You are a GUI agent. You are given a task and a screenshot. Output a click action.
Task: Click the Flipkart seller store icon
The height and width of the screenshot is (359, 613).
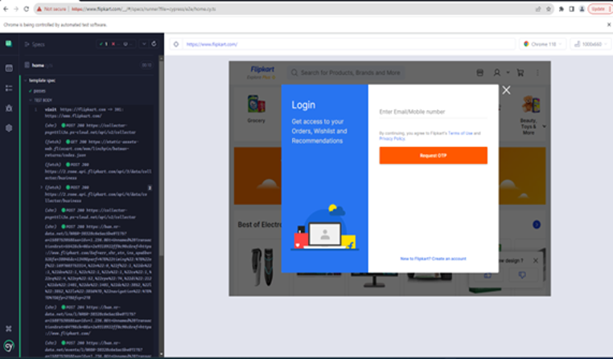[x=479, y=72]
